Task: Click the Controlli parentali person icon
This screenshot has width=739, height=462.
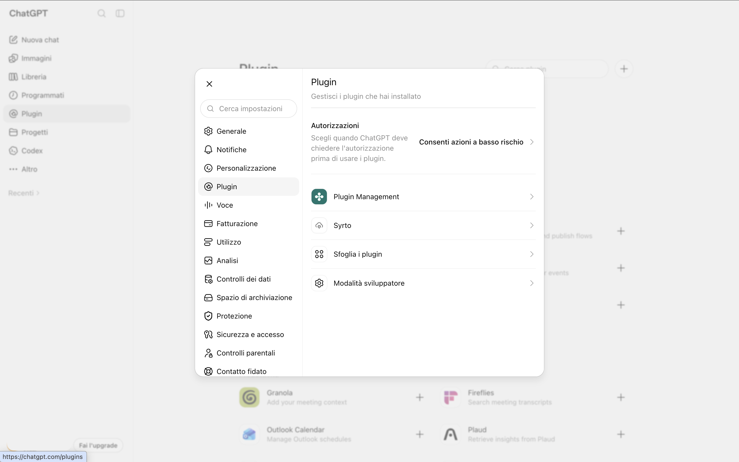Action: pyautogui.click(x=208, y=353)
